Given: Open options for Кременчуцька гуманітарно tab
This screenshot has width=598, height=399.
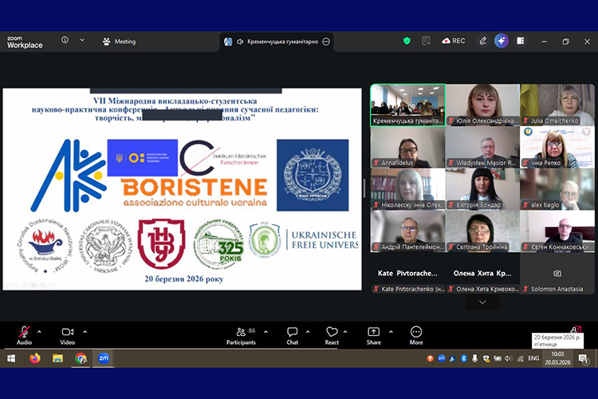Looking at the screenshot, I should tap(326, 41).
